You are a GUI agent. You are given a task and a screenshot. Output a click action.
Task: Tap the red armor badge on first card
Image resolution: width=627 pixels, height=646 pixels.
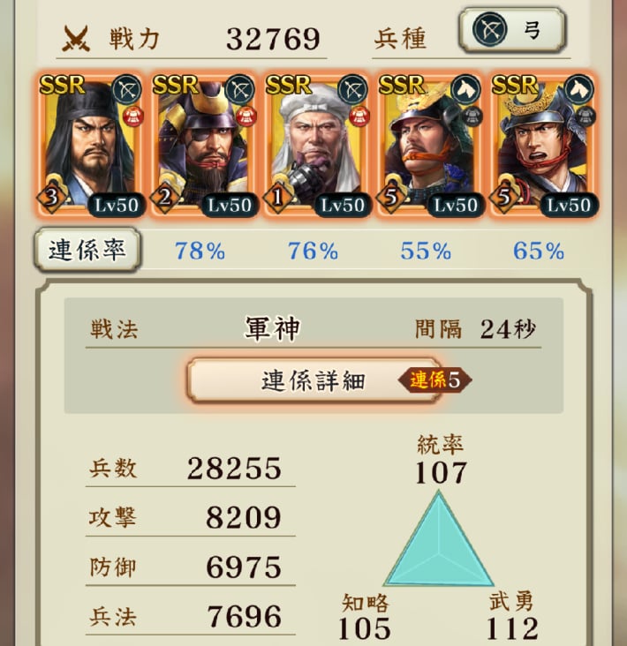pyautogui.click(x=133, y=116)
